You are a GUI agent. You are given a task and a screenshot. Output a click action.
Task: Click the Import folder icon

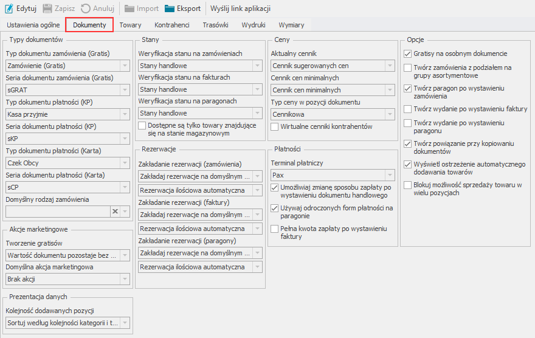pyautogui.click(x=129, y=9)
